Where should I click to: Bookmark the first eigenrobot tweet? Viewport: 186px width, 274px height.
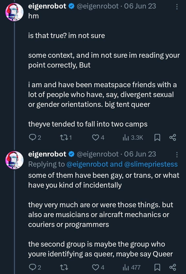[x=157, y=138]
